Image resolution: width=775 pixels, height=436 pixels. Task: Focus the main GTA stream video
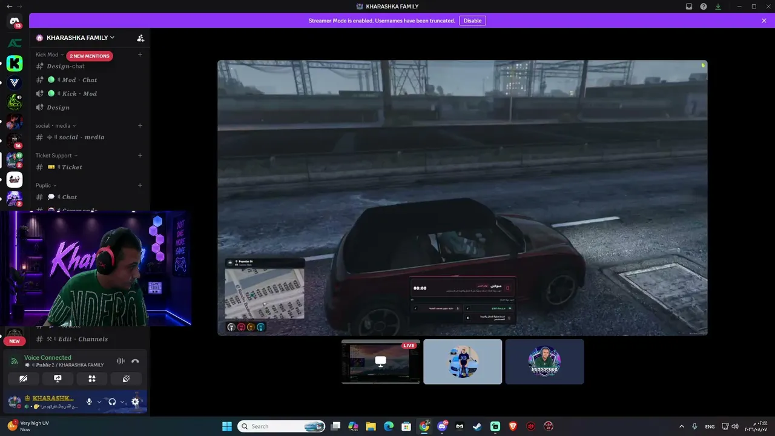coord(463,197)
